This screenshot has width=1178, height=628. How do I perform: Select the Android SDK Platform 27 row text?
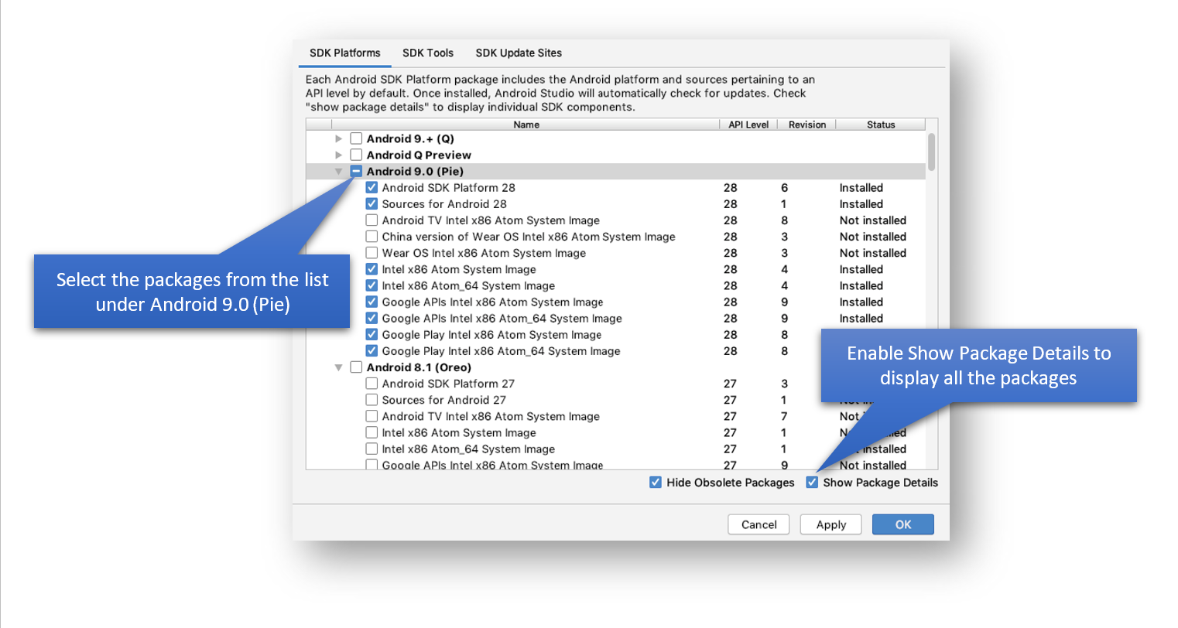point(448,384)
